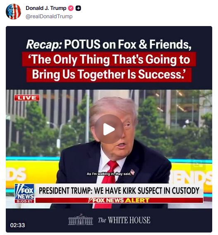Click the 02:33 video duration label
Screen dimensions: 218x235
pos(17,225)
